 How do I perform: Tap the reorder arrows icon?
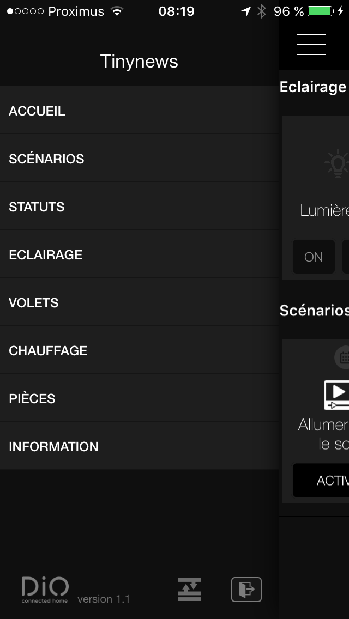coord(190,590)
